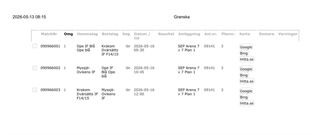Click the Varningar column header

[x=288, y=34]
